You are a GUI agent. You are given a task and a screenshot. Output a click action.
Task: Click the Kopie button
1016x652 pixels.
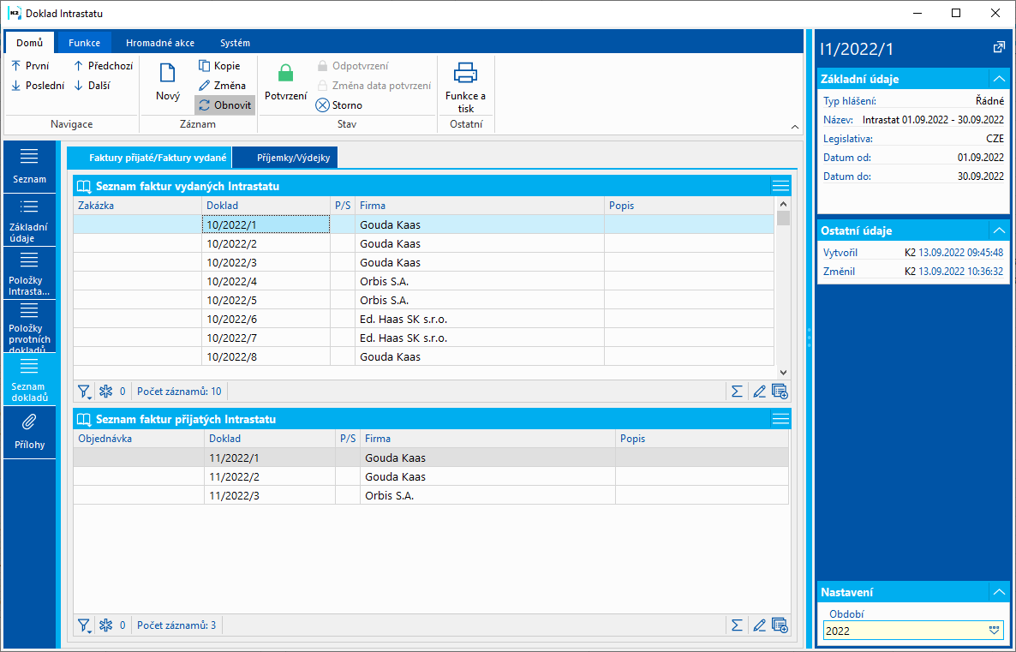pyautogui.click(x=219, y=66)
